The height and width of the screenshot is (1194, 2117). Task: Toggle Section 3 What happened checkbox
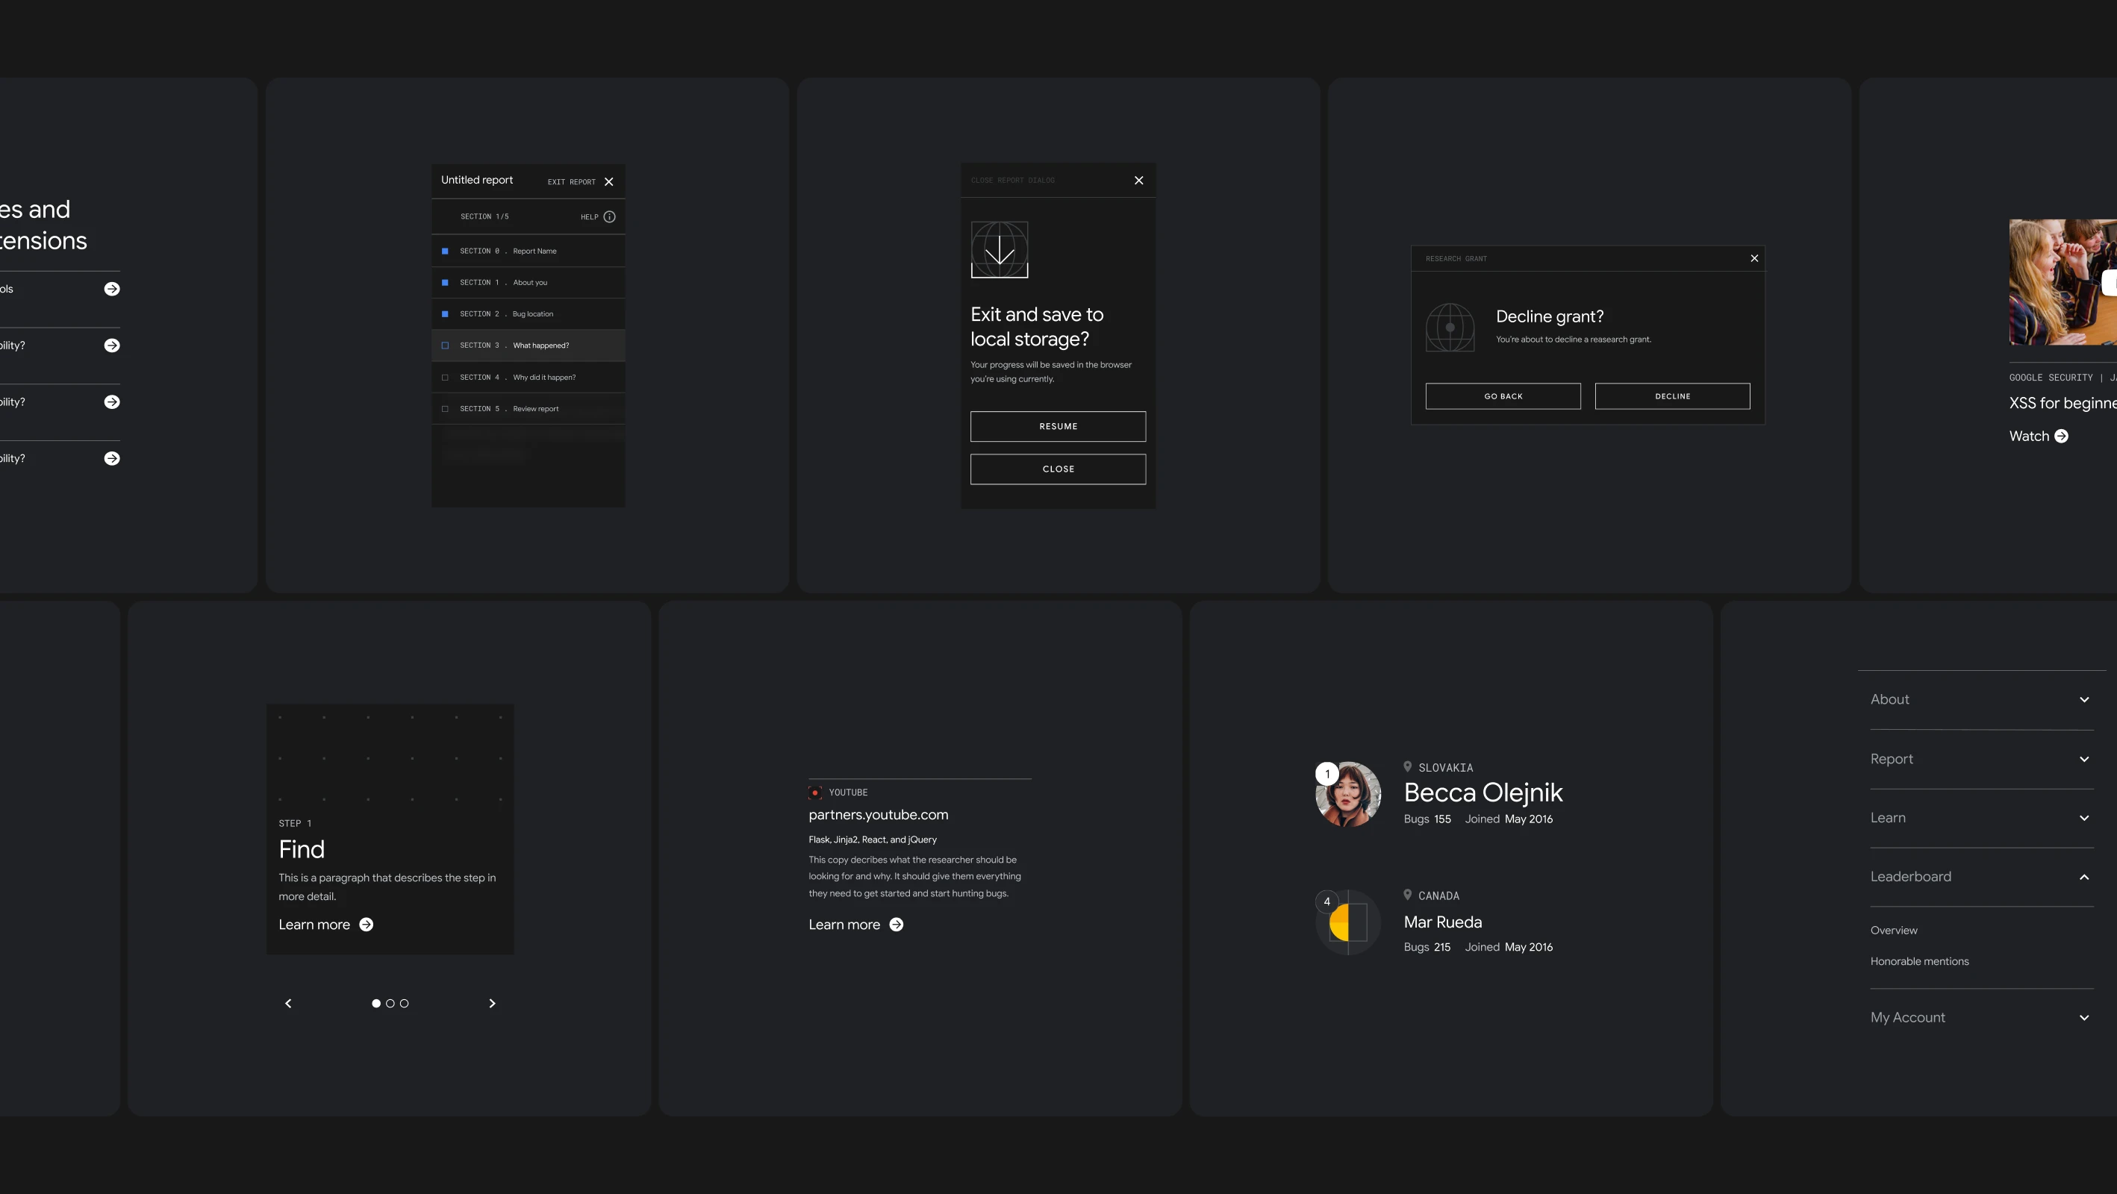446,346
